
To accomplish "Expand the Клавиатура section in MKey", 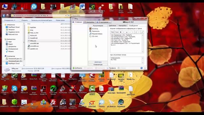I will click(98, 65).
